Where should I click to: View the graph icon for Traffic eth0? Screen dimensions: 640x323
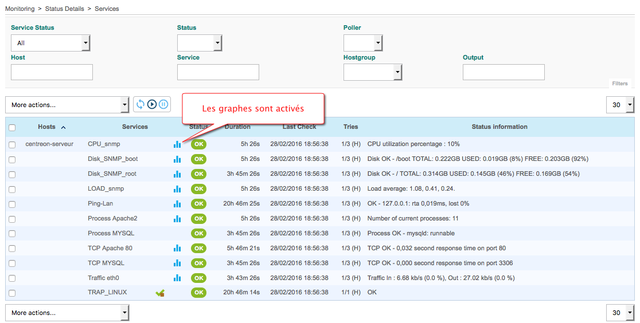[x=177, y=278]
